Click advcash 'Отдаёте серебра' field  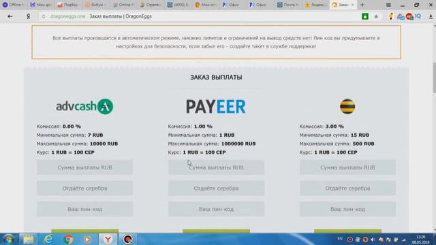tap(84, 189)
